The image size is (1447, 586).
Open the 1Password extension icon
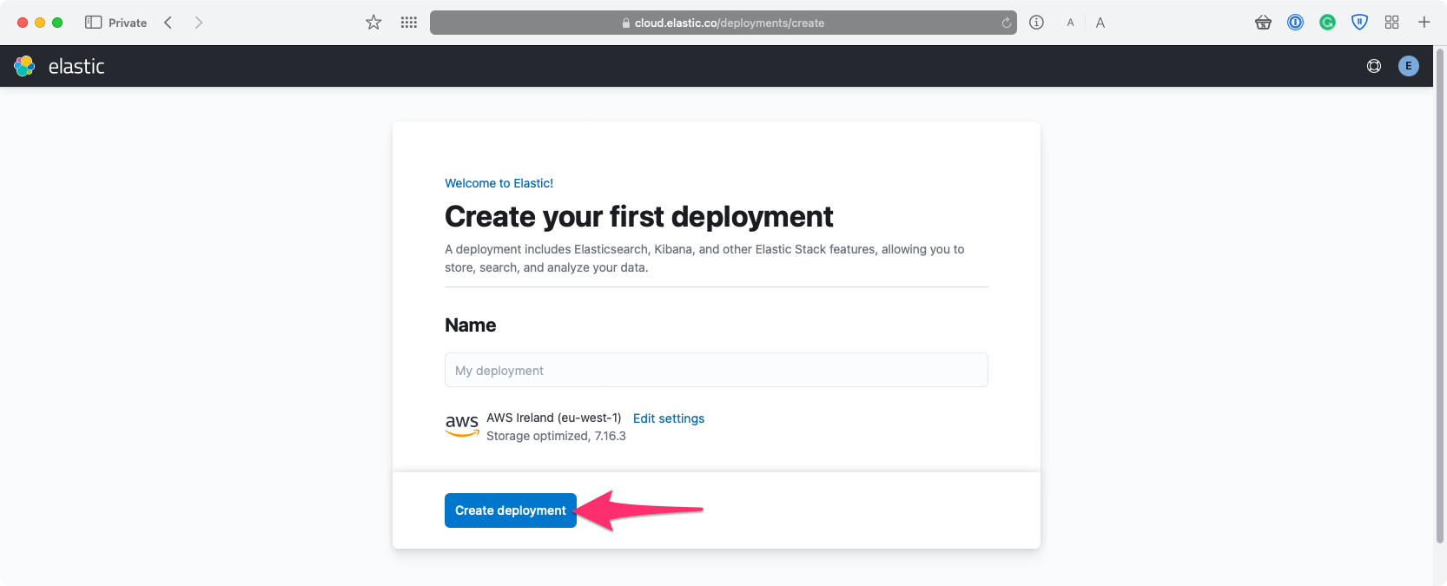pyautogui.click(x=1295, y=23)
